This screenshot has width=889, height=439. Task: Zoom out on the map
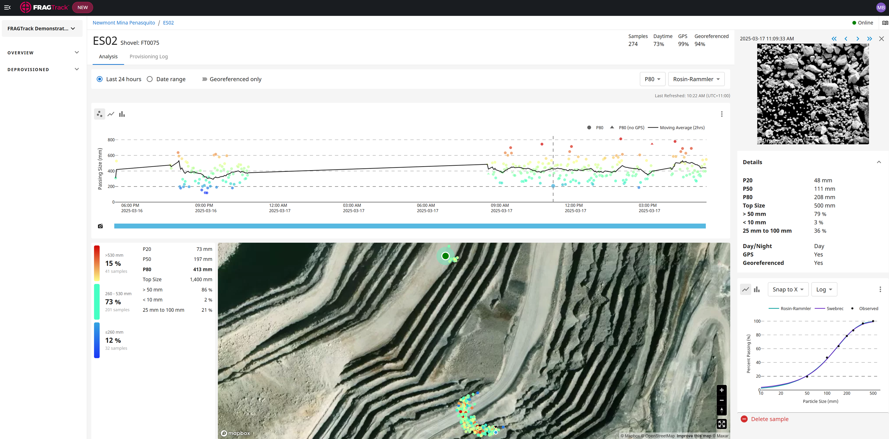[721, 400]
